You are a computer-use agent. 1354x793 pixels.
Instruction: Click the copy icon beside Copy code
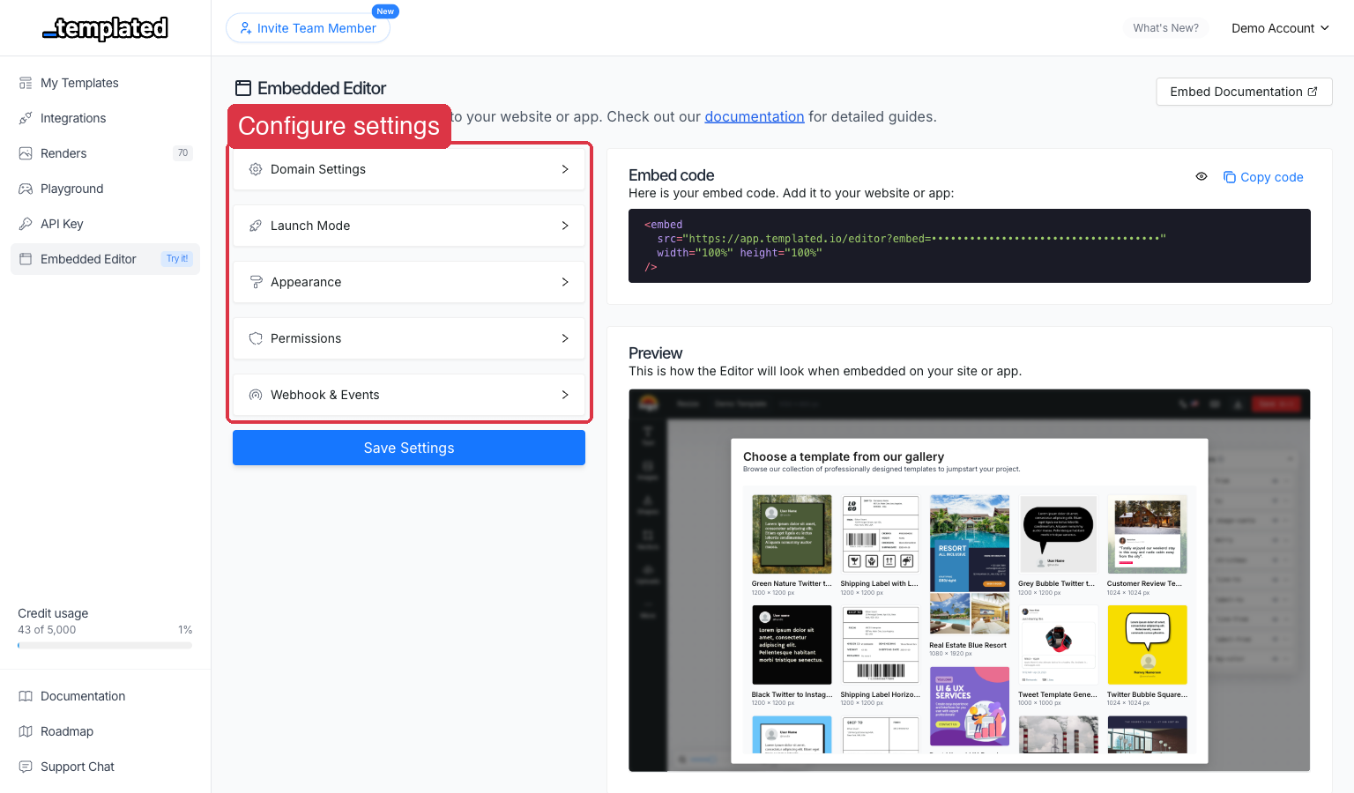pos(1229,176)
